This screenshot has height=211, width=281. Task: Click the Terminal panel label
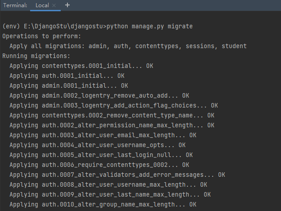[14, 5]
